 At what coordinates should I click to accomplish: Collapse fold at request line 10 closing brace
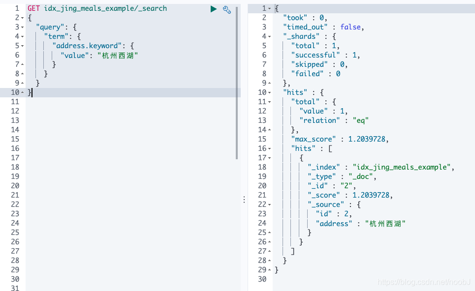pyautogui.click(x=23, y=92)
